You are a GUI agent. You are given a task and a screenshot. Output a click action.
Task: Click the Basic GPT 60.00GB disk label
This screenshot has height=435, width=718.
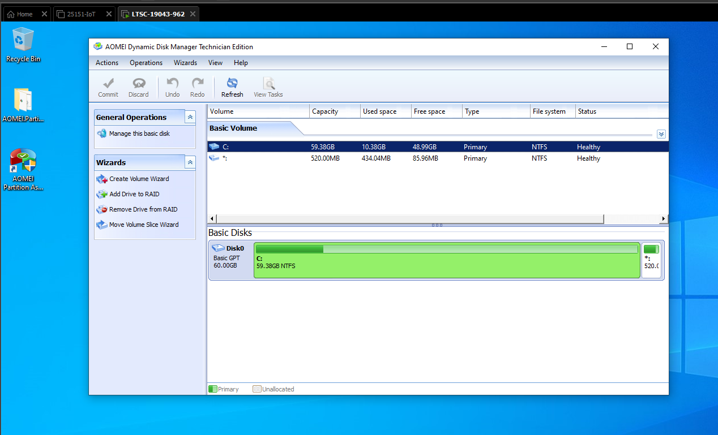coord(226,261)
